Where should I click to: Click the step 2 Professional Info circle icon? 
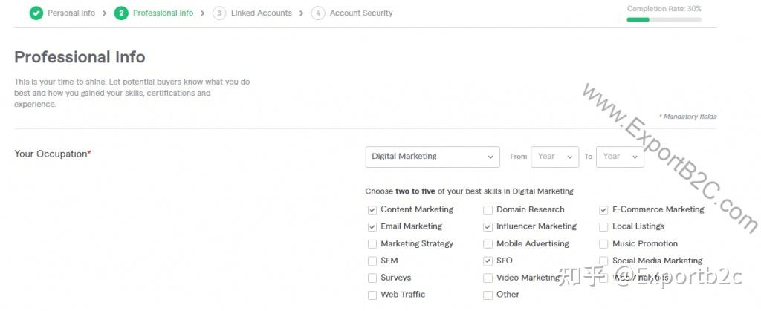[x=121, y=13]
